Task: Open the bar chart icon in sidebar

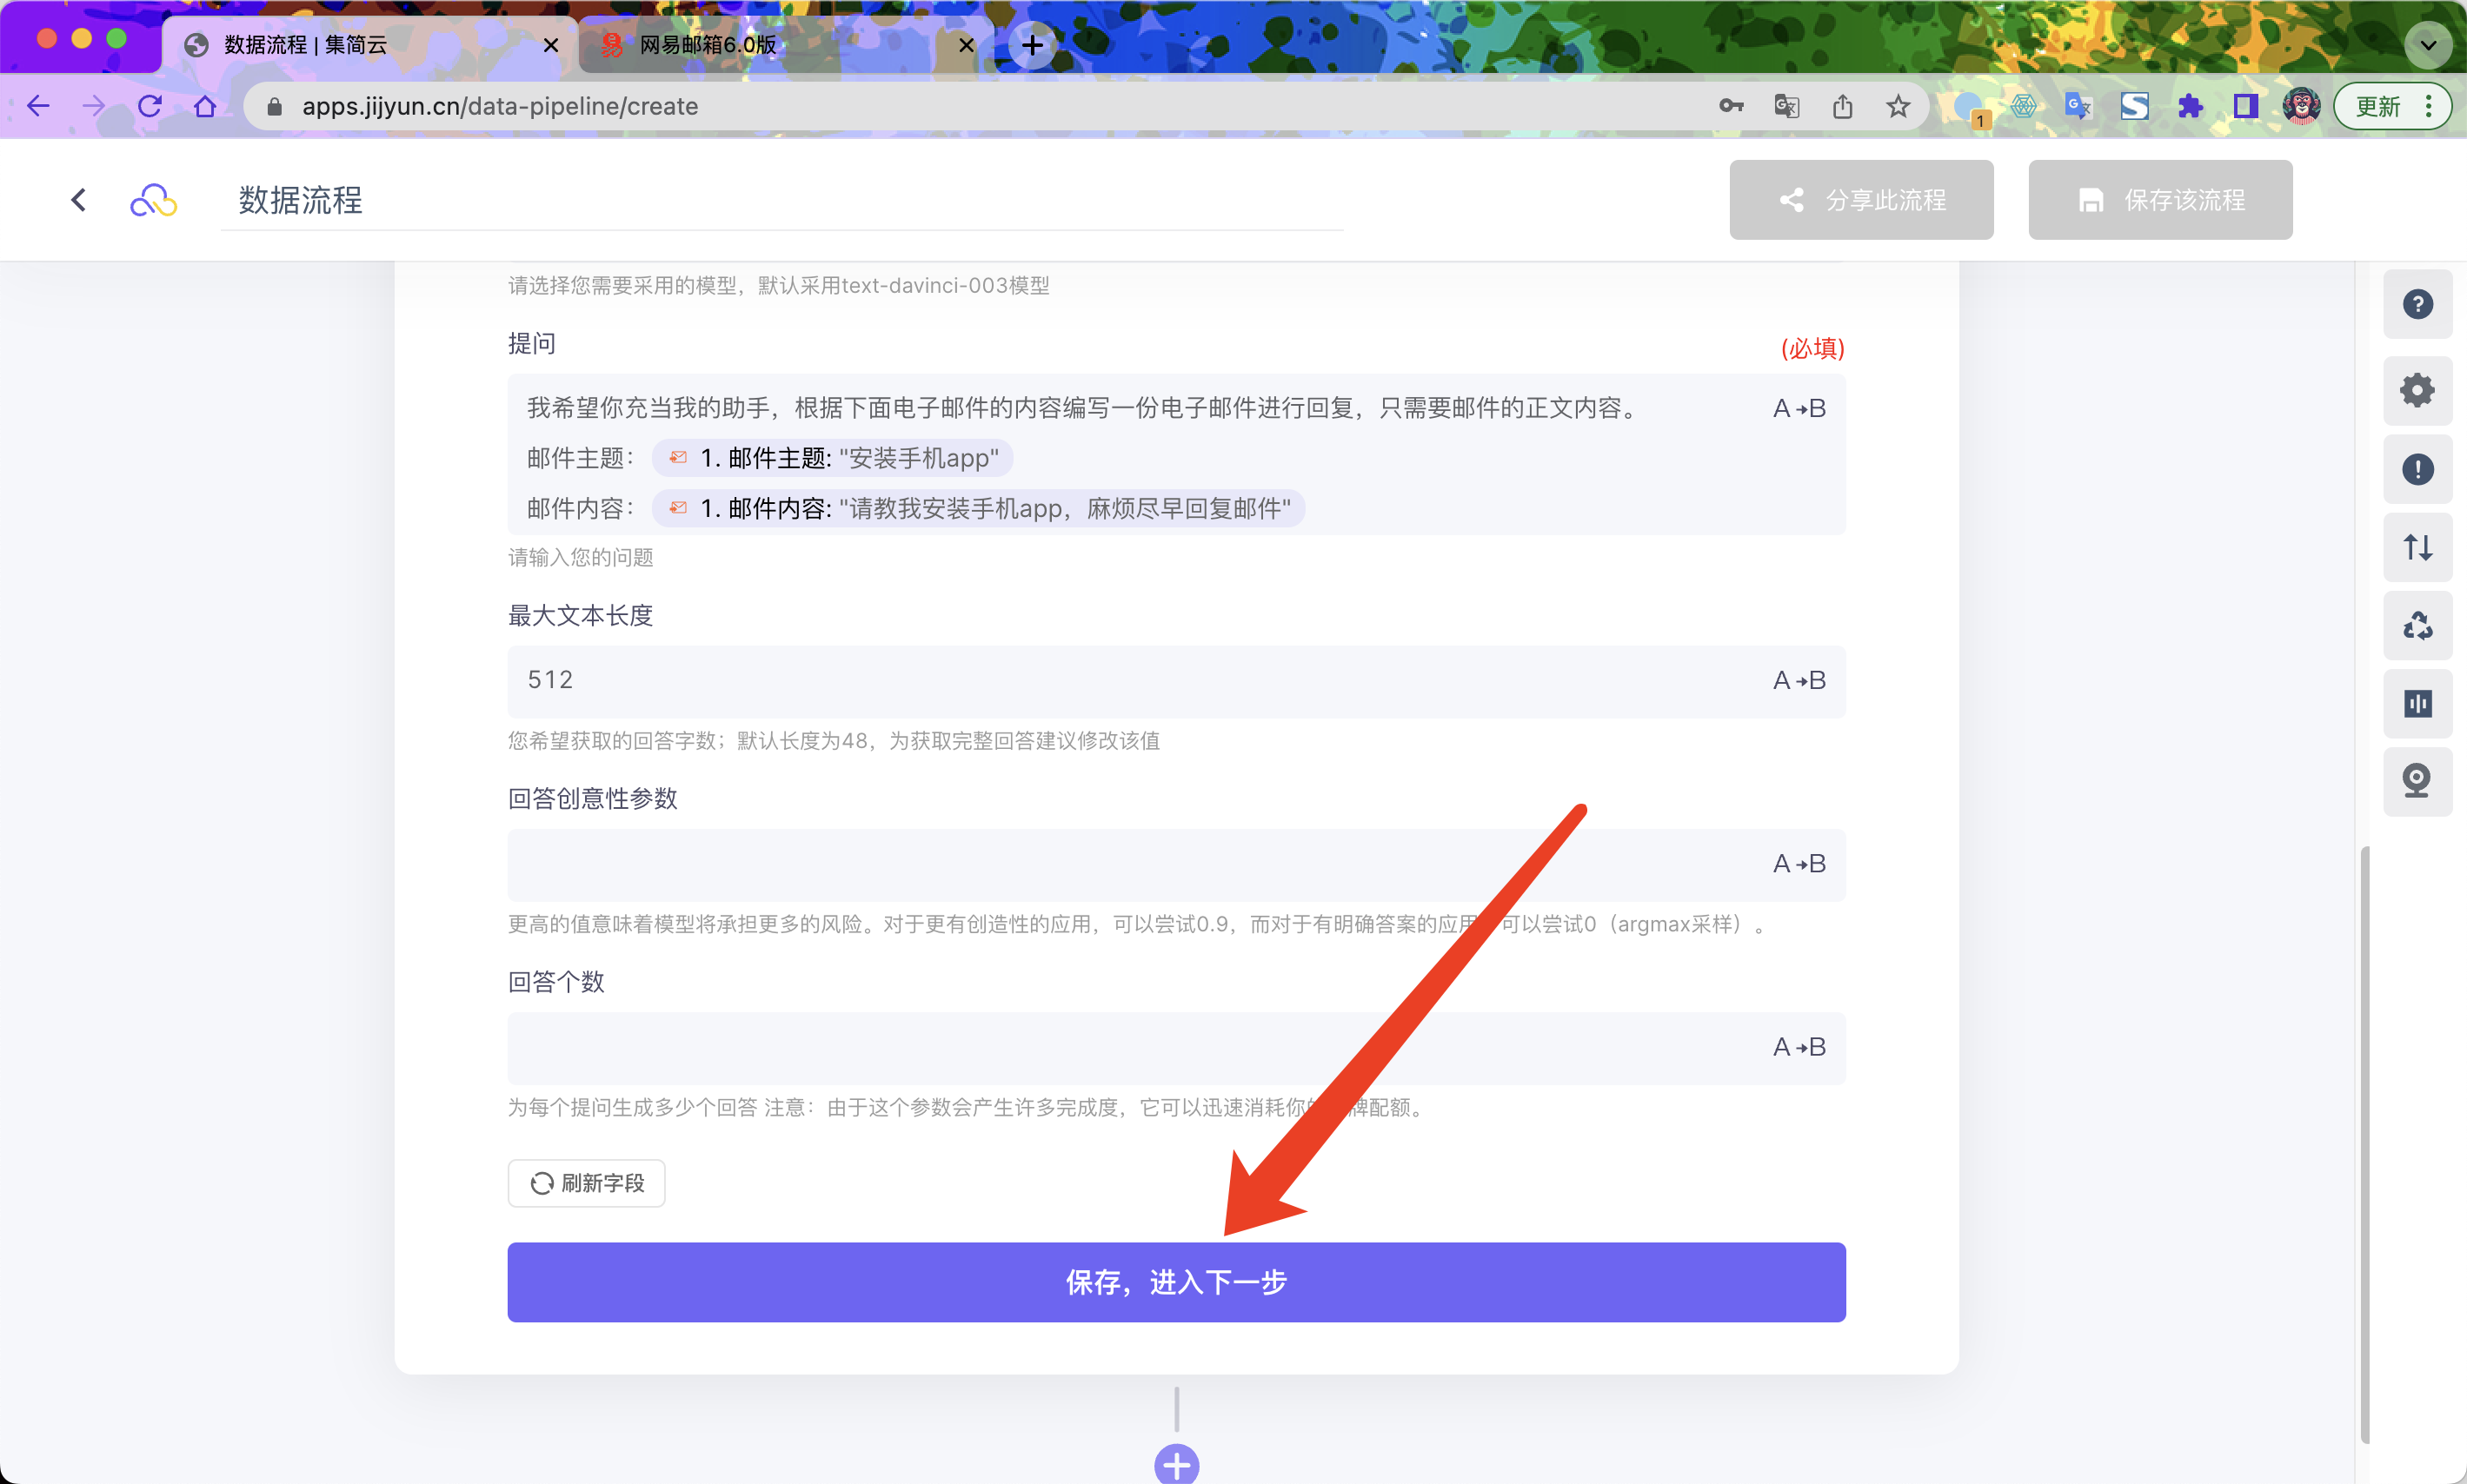Action: pyautogui.click(x=2417, y=704)
